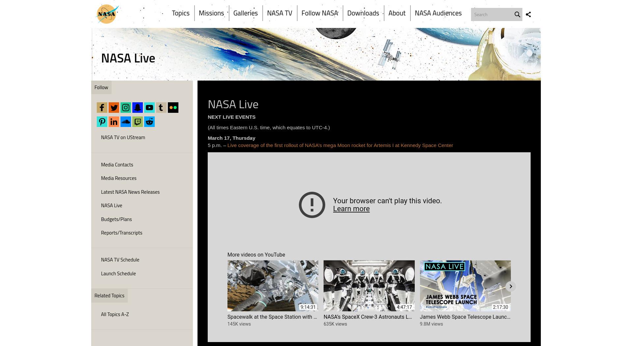Open Budgets/Plans link
The width and height of the screenshot is (632, 346).
tap(117, 219)
